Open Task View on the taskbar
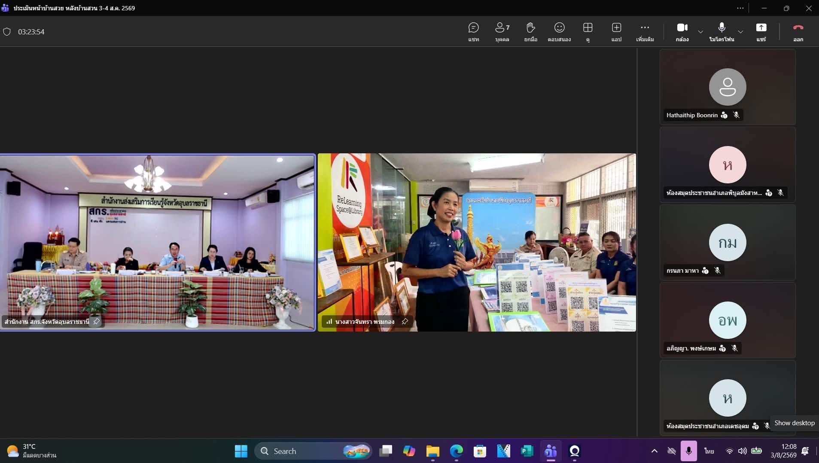This screenshot has height=463, width=819. tap(386, 451)
